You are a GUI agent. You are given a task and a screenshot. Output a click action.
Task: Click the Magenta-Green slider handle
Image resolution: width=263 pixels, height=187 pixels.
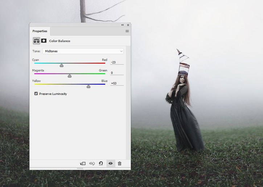[70, 76]
